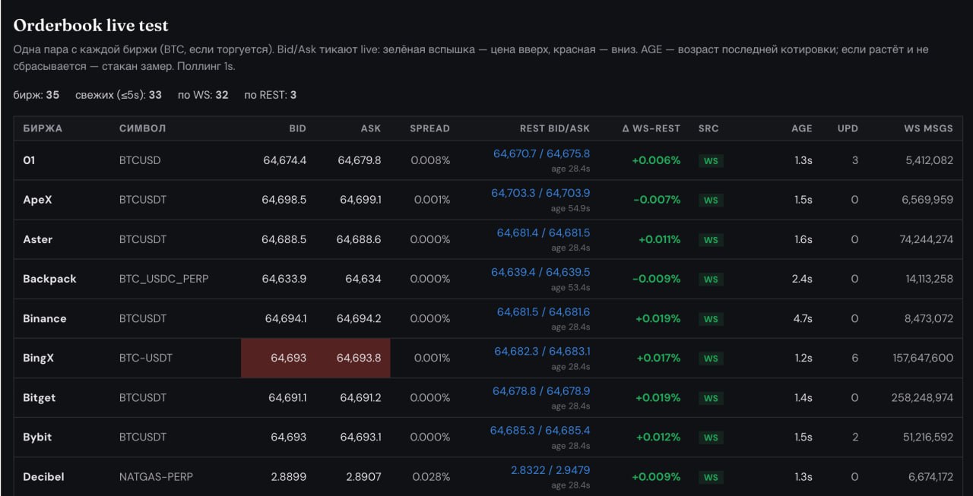The image size is (973, 496).
Task: Click Decibel bid value 2.8899
Action: tap(289, 476)
